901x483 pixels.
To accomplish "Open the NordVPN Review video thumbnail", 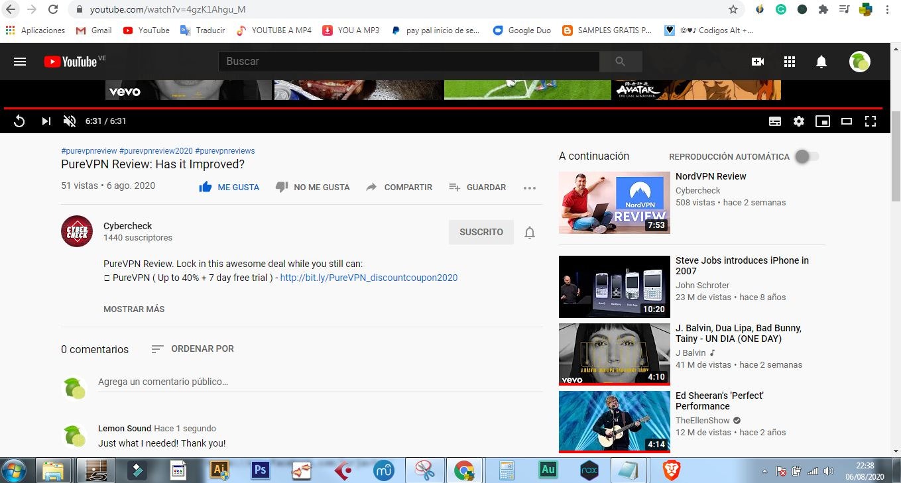I will (615, 203).
